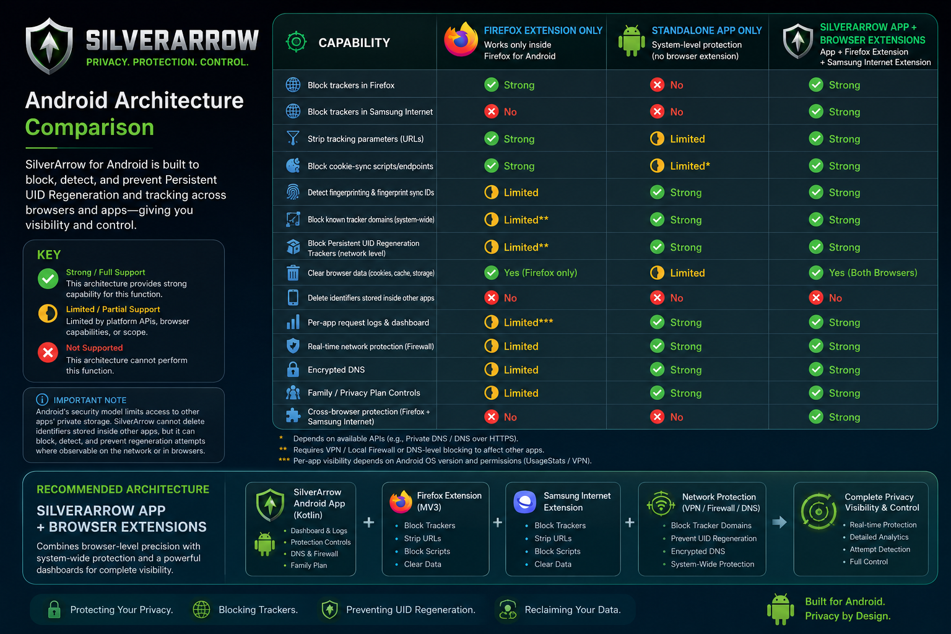
Task: Click the Capability target icon
Action: 296,42
